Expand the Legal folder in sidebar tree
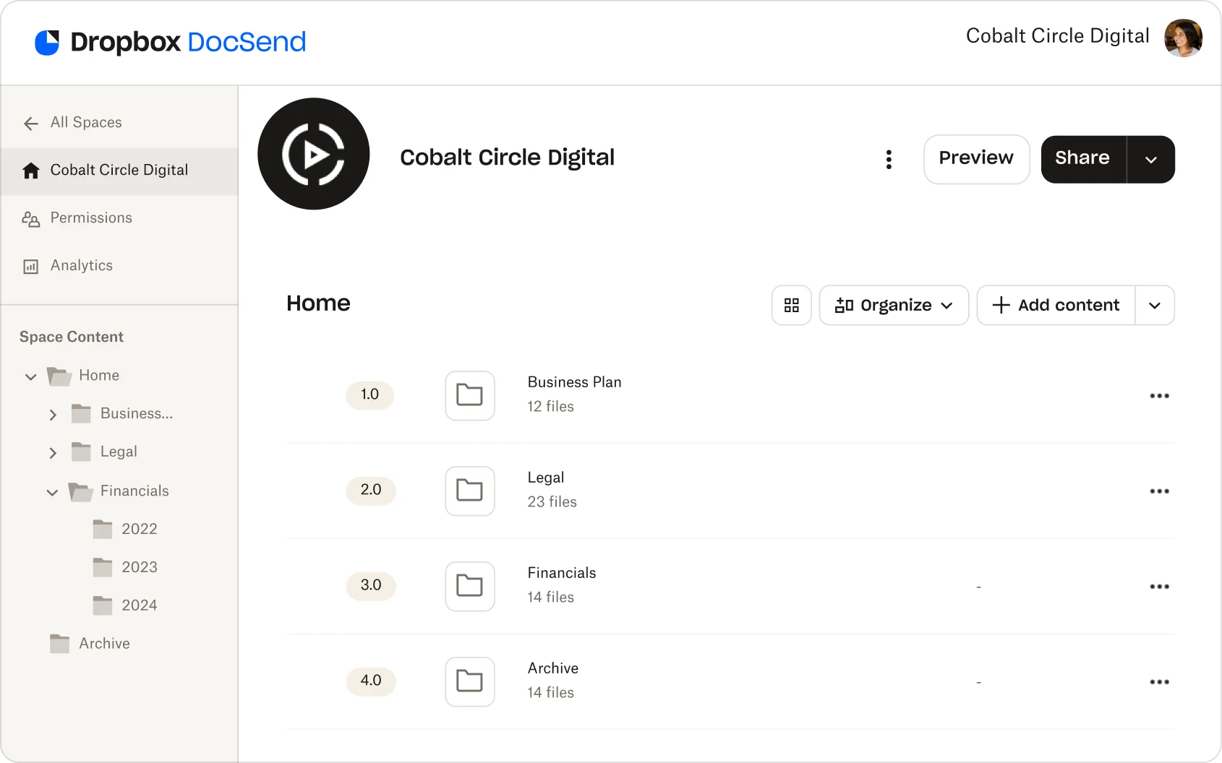 pos(53,453)
